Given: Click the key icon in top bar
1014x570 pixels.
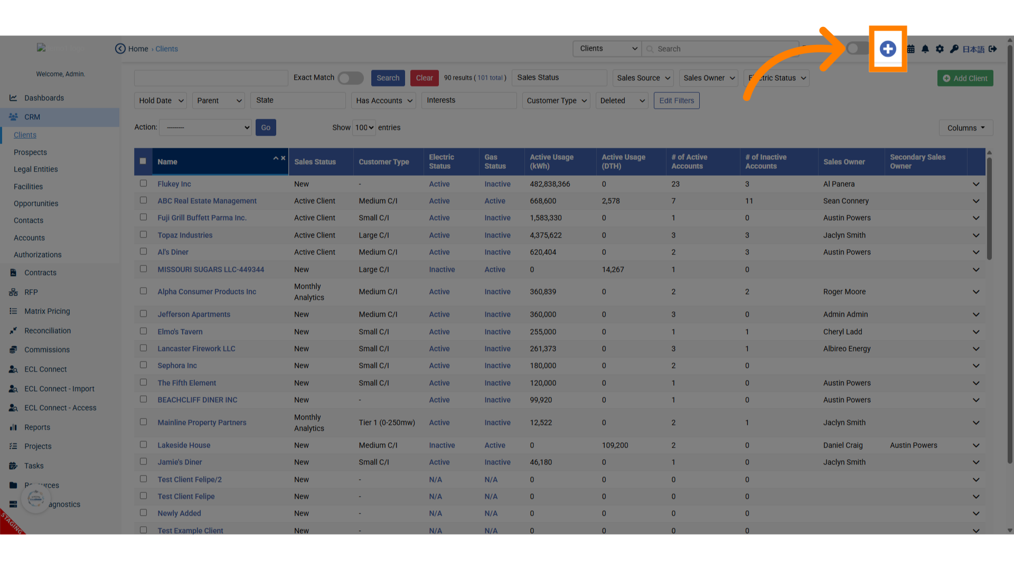Looking at the screenshot, I should point(954,49).
